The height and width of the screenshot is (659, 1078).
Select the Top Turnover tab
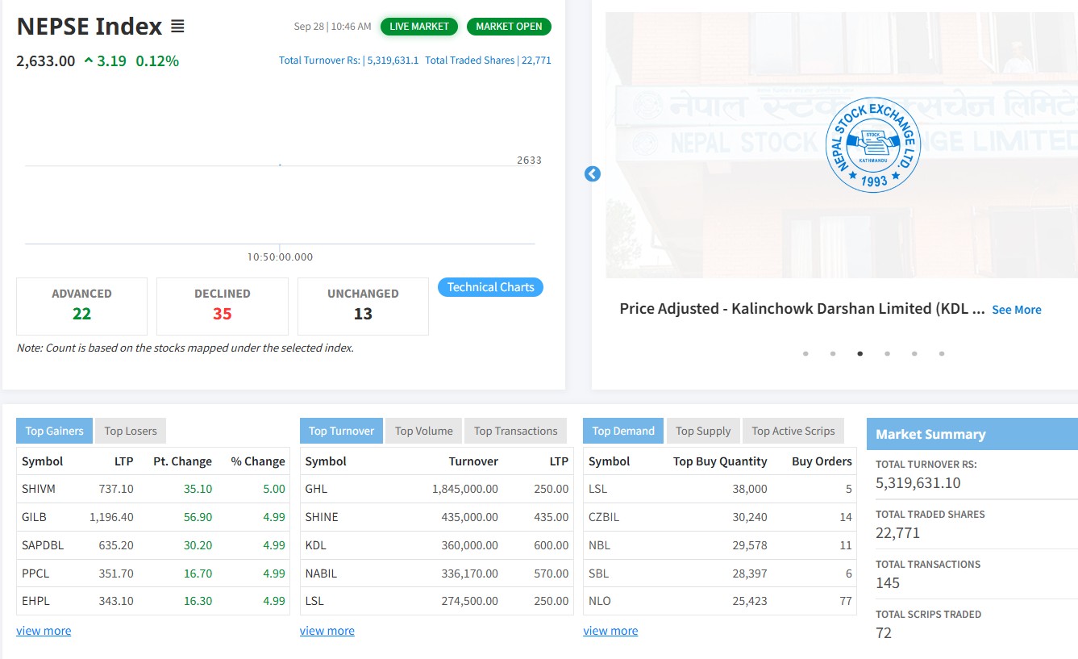tap(341, 431)
